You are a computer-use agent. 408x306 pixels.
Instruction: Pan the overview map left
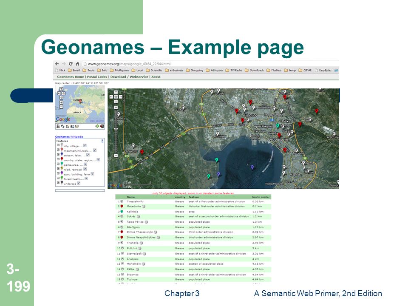(x=59, y=93)
